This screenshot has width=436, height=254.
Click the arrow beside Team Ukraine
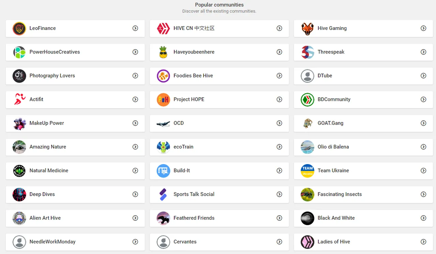[x=423, y=171]
